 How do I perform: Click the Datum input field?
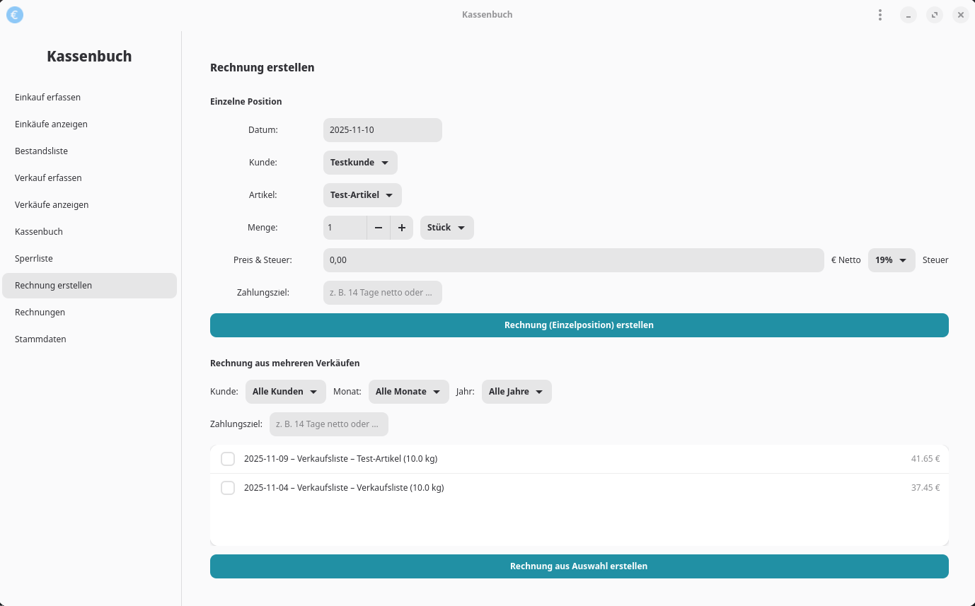coord(382,130)
